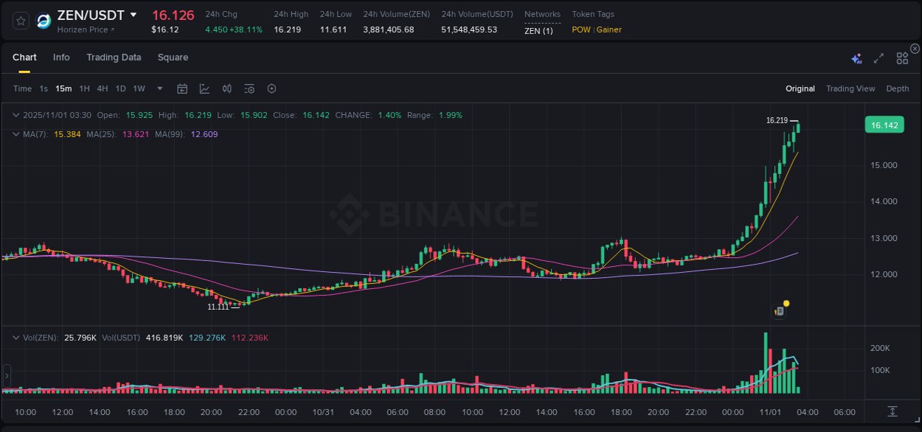The width and height of the screenshot is (922, 432).
Task: Open the extra time intervals dropdown
Action: pyautogui.click(x=159, y=88)
